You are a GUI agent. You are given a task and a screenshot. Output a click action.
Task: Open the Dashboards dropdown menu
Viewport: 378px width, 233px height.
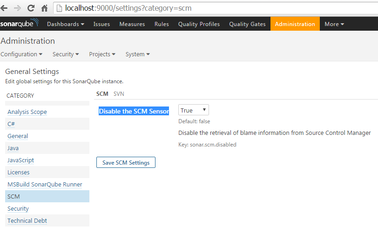pyautogui.click(x=66, y=24)
